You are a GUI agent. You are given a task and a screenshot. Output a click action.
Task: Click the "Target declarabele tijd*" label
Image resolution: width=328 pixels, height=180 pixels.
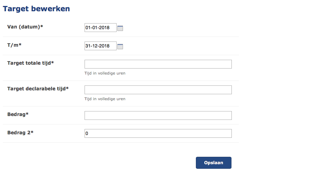38,89
